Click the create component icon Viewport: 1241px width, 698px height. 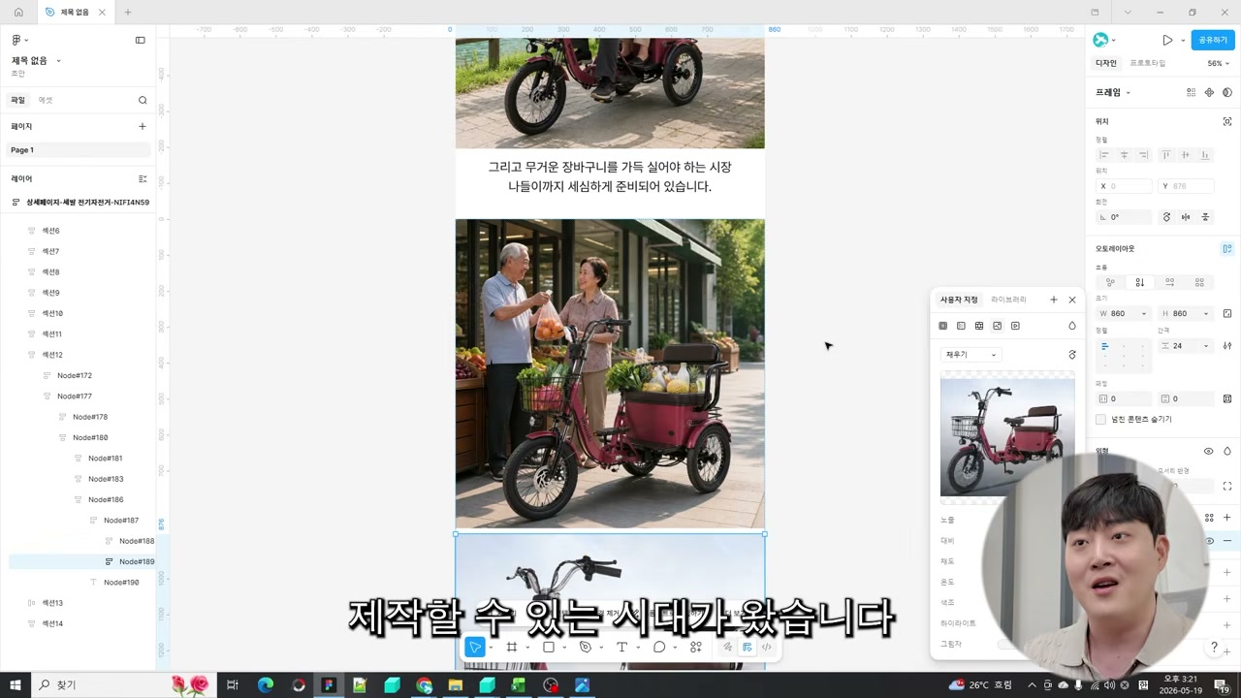pos(1209,92)
